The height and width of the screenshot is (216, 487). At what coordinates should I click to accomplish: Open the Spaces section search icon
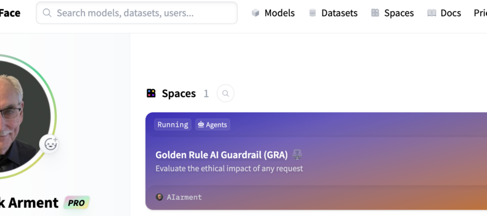(x=226, y=93)
